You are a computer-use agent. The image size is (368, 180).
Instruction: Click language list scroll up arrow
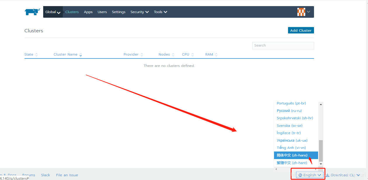coord(321,104)
